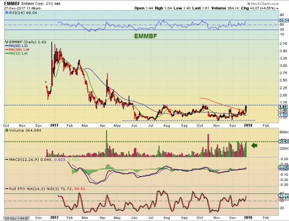
Task: Click the 'Oct' label at far left of price date axis
Action: (6, 126)
